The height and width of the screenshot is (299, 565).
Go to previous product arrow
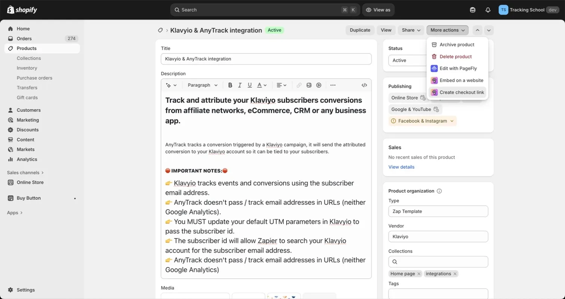tap(478, 30)
